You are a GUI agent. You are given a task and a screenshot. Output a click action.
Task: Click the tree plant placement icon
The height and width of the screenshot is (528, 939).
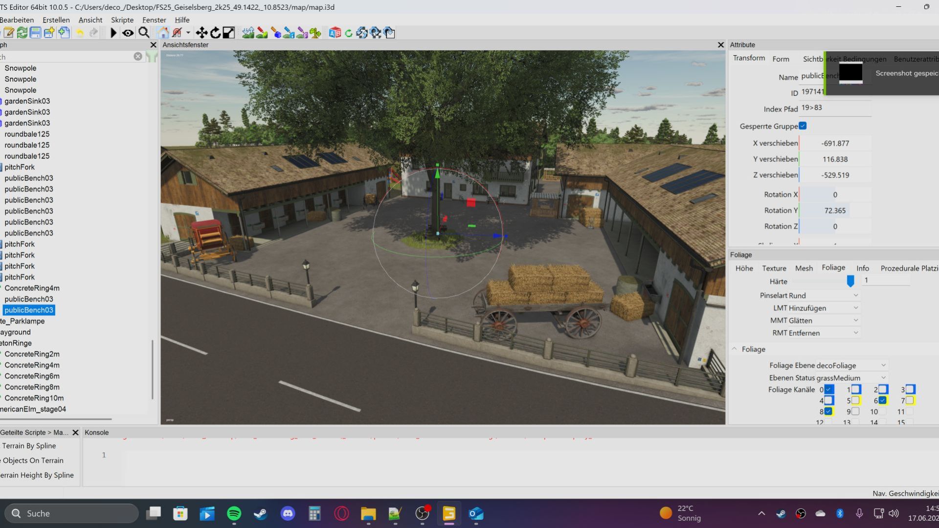coord(315,33)
